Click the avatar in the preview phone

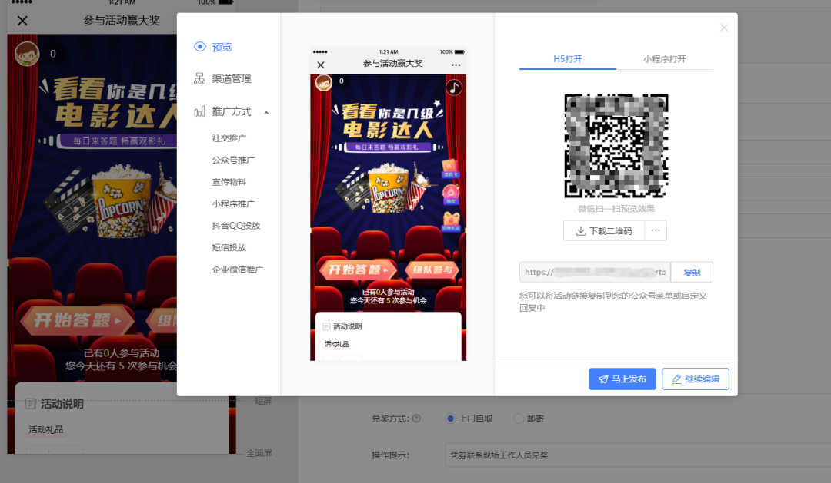(324, 82)
